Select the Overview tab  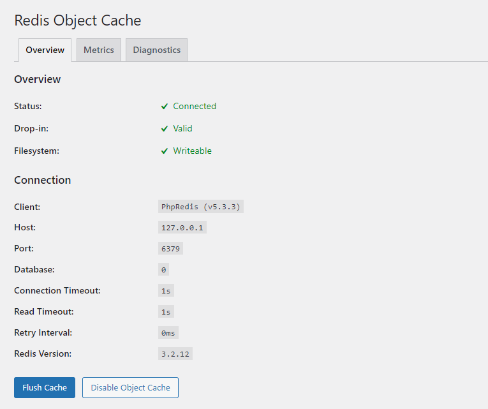pyautogui.click(x=45, y=50)
